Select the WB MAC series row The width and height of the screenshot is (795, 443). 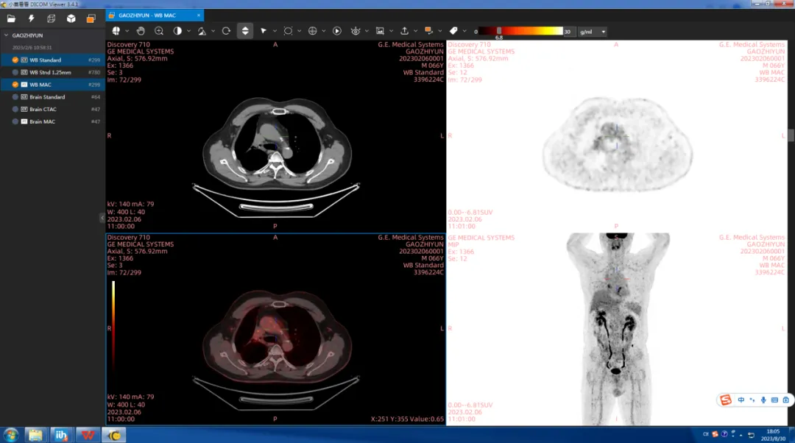click(53, 85)
